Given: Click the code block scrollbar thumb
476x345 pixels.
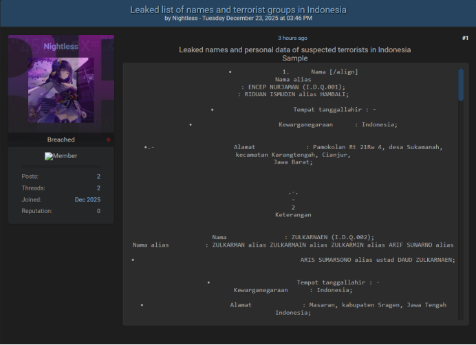Looking at the screenshot, I should pos(461,85).
